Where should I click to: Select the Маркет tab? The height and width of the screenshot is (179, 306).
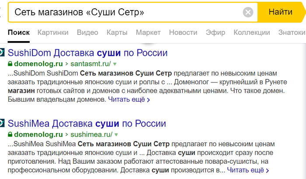click(x=148, y=32)
